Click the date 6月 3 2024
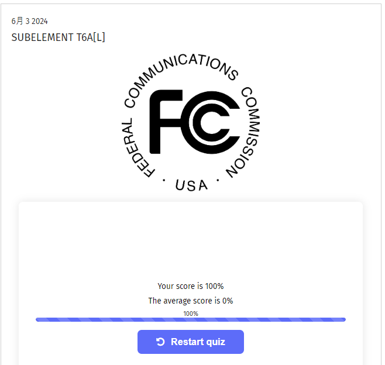This screenshot has height=365, width=385. coord(29,22)
